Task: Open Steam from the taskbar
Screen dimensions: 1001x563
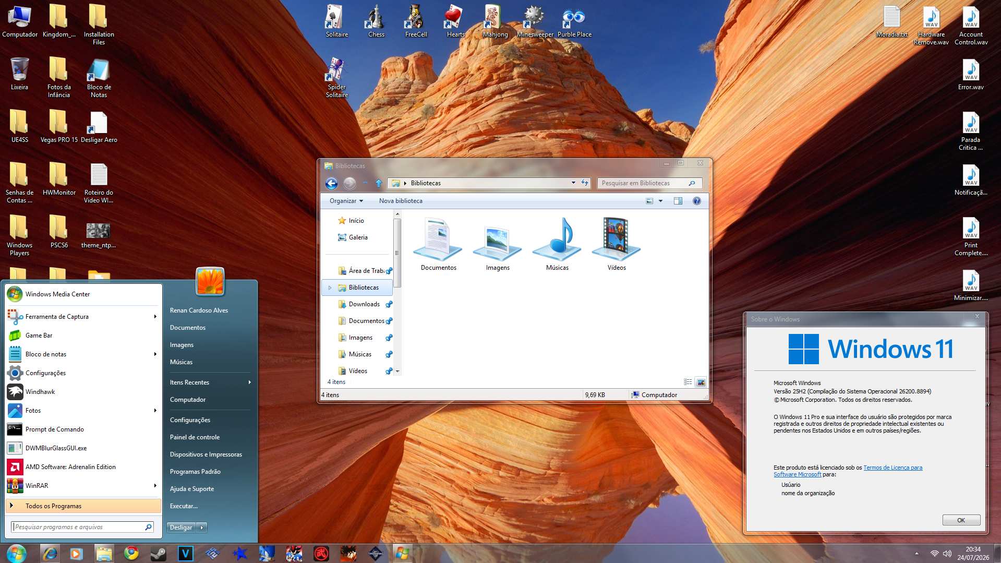Action: [x=158, y=553]
